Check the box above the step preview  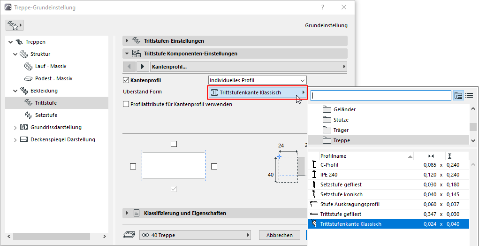[x=174, y=144]
